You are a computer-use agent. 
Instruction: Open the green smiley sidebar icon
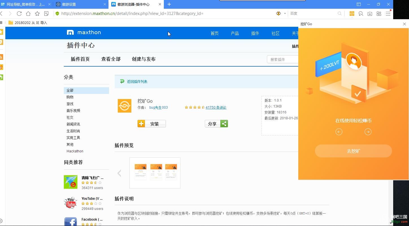click(1, 77)
